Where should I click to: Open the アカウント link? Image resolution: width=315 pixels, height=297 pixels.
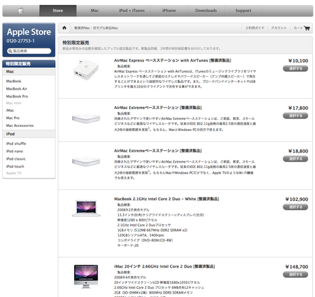click(x=279, y=28)
